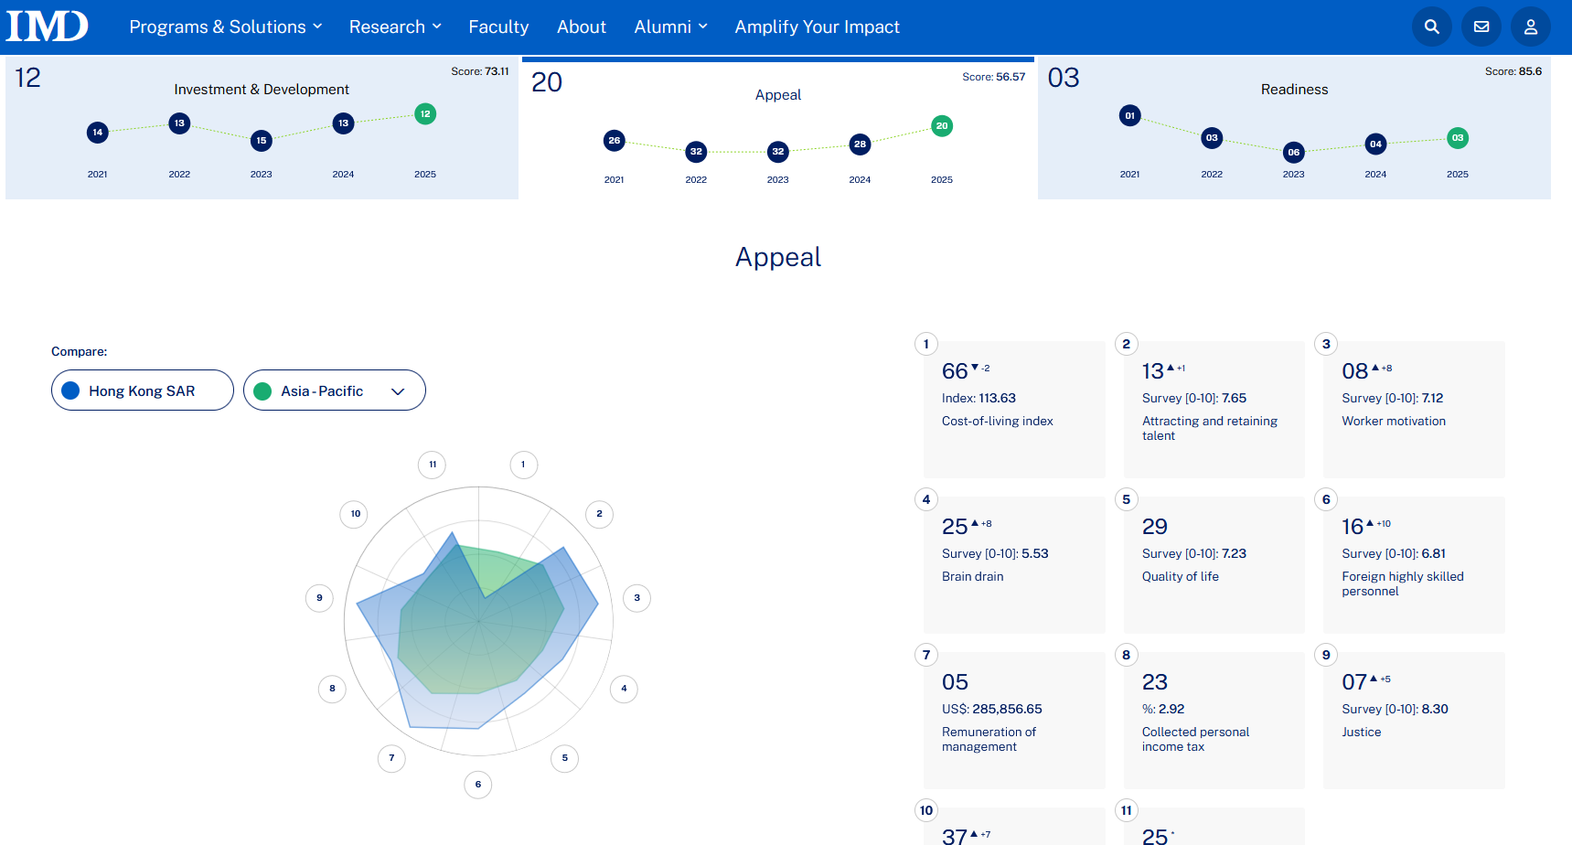Click the IMD logo
This screenshot has height=845, width=1572.
(48, 27)
